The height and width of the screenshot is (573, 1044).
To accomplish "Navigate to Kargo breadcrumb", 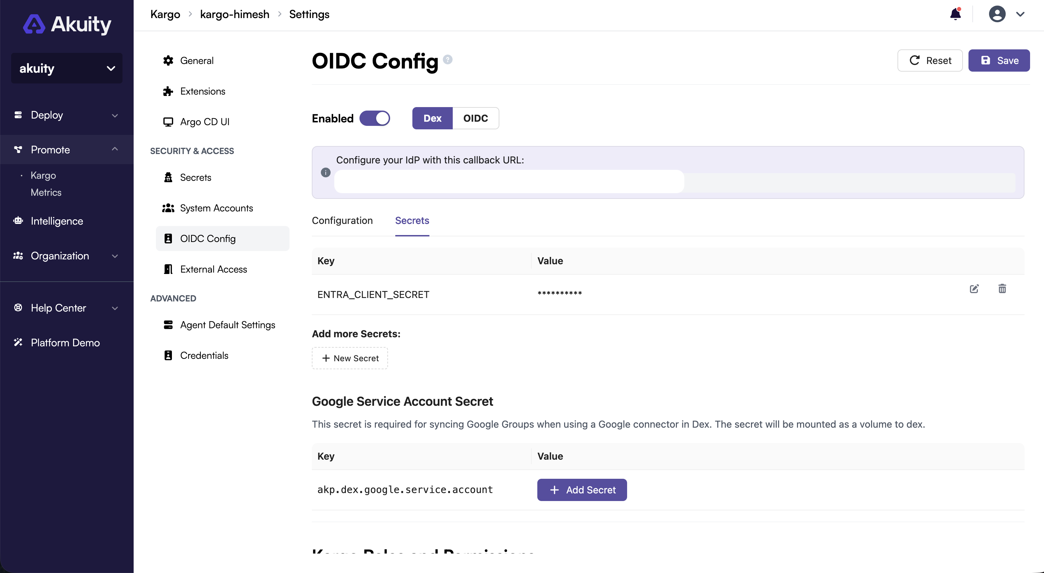I will coord(165,15).
